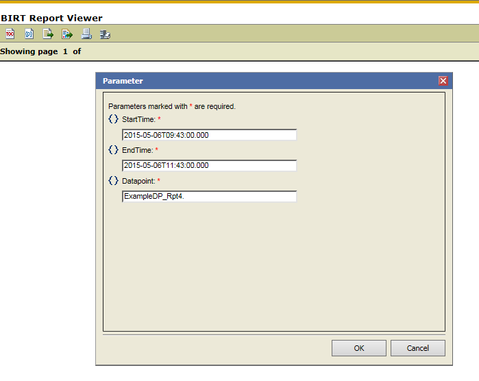This screenshot has height=381, width=479.
Task: Select the Datapoint text box
Action: (209, 197)
